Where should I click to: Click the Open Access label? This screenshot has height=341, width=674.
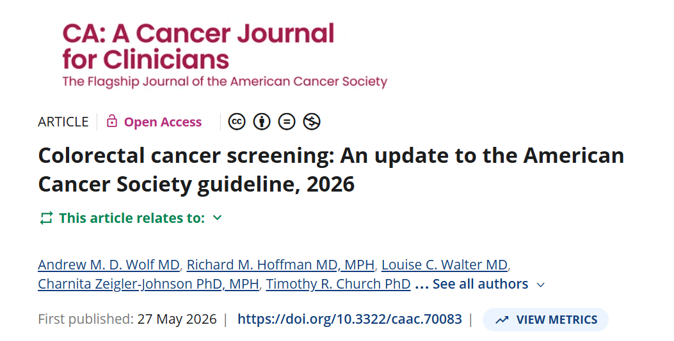(163, 122)
